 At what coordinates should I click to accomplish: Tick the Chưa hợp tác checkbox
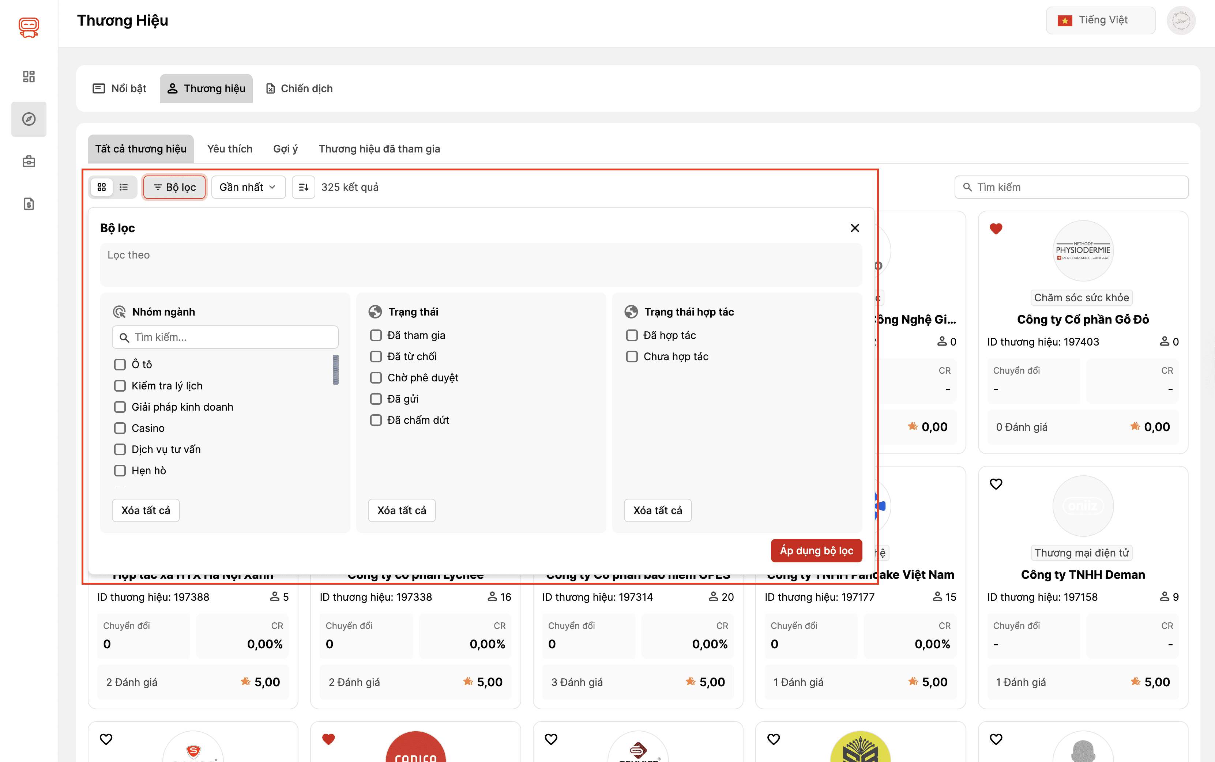632,356
